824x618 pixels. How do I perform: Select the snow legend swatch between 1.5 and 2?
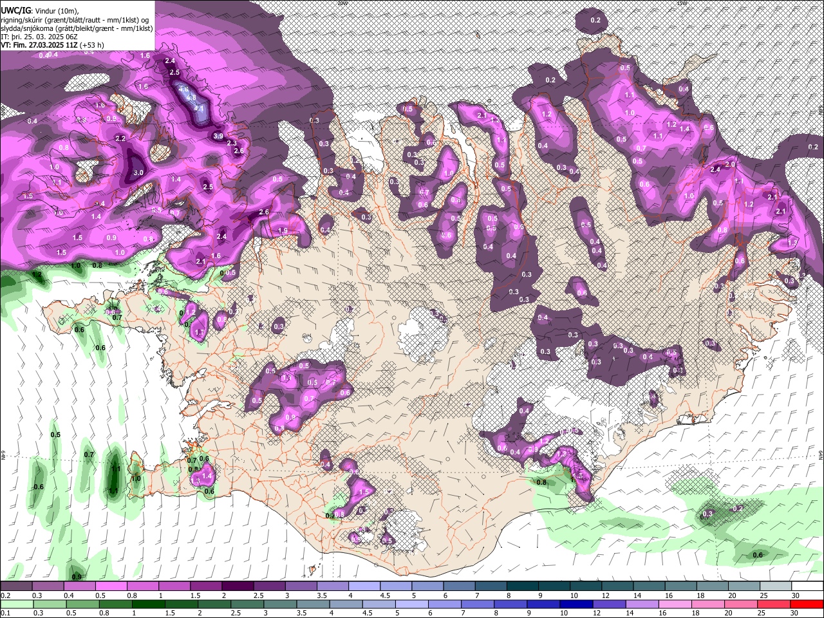pos(205,586)
